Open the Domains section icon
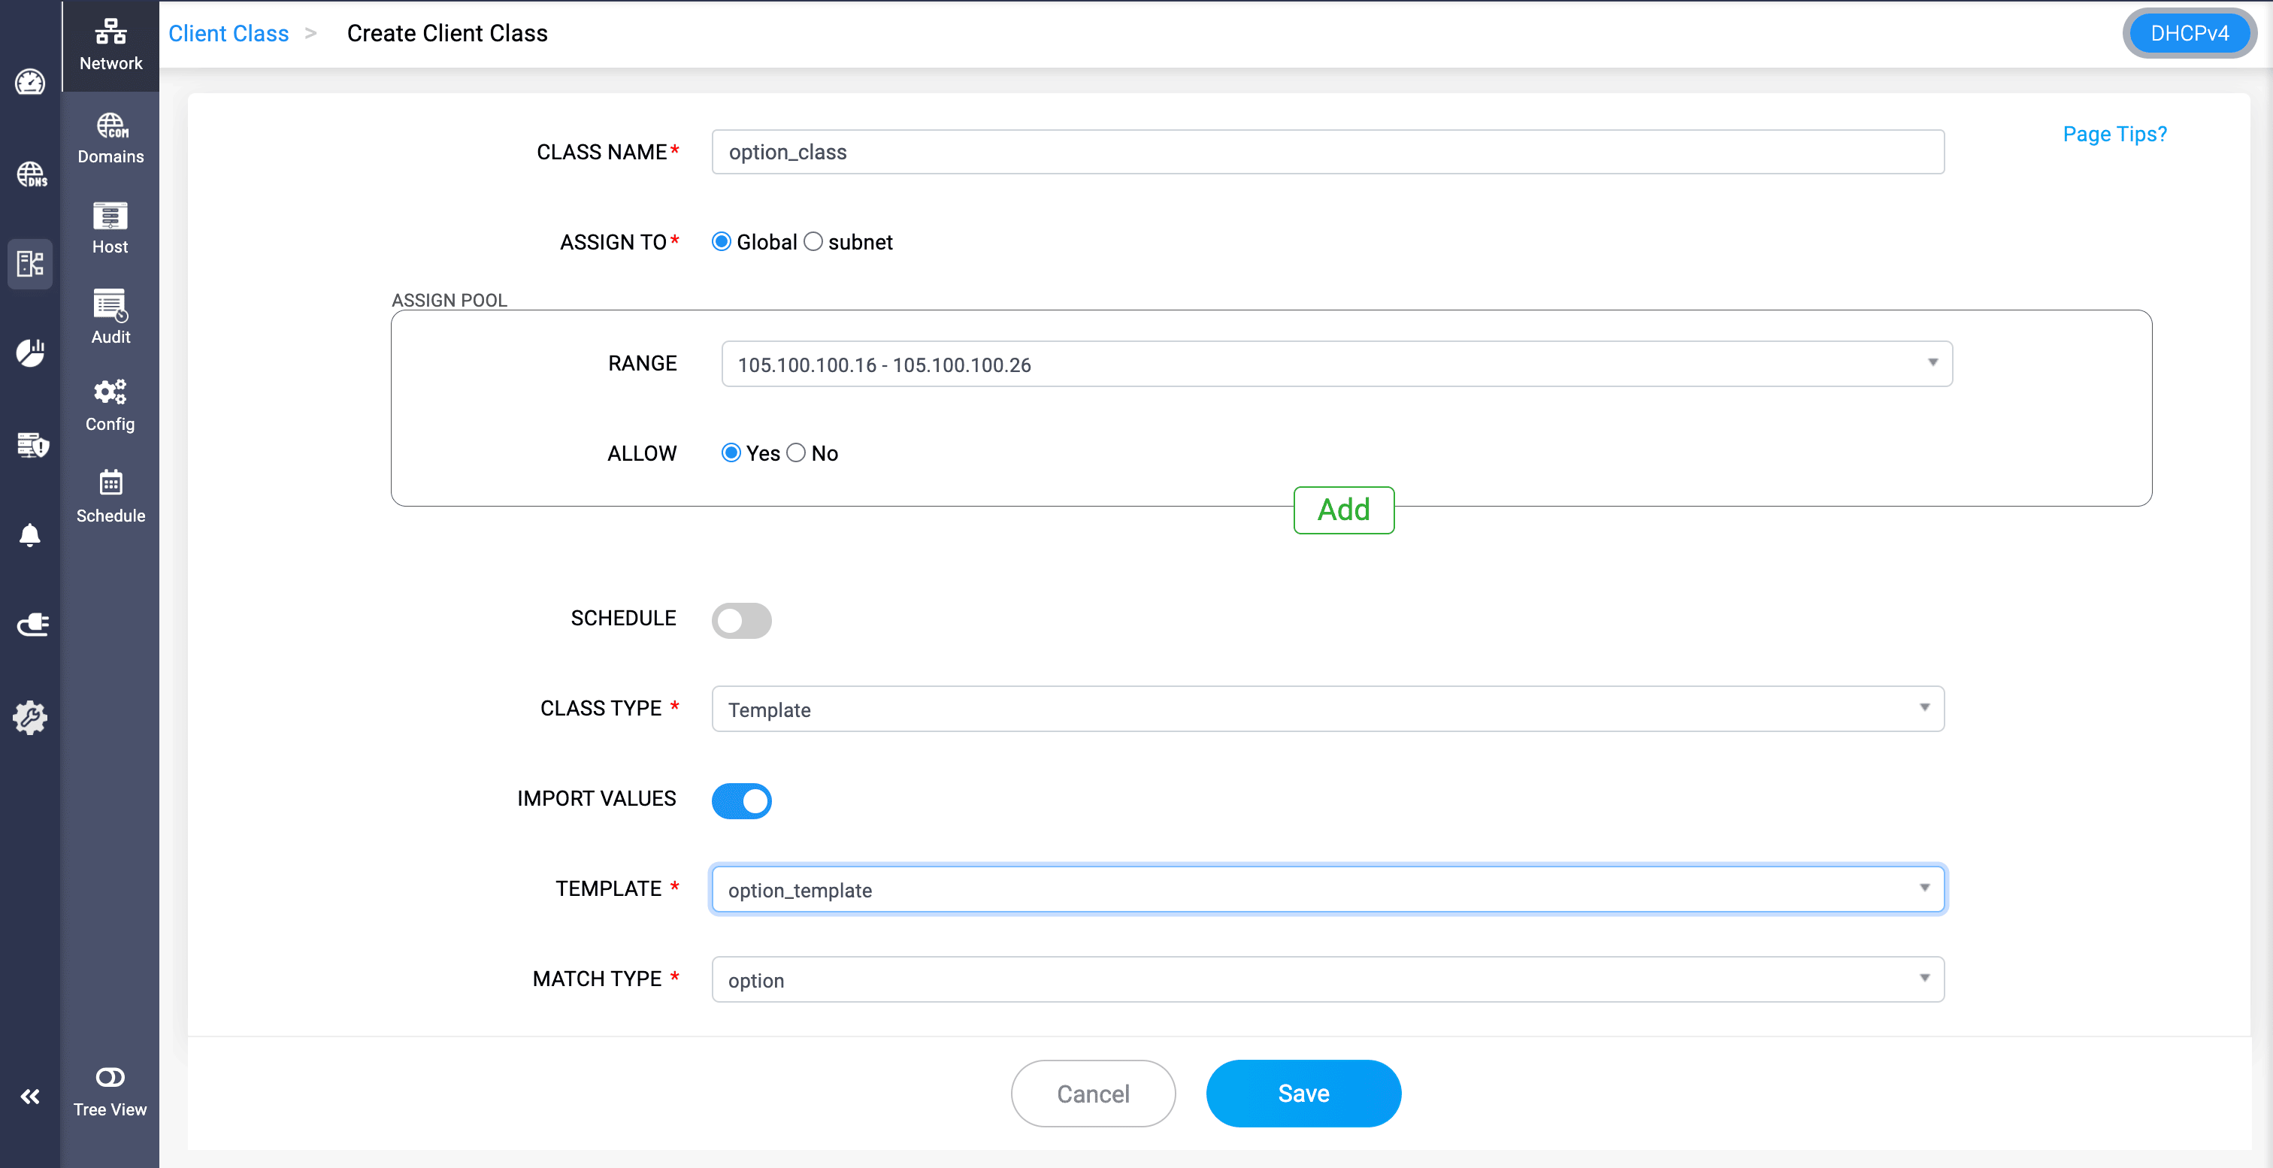The image size is (2273, 1168). pos(110,138)
